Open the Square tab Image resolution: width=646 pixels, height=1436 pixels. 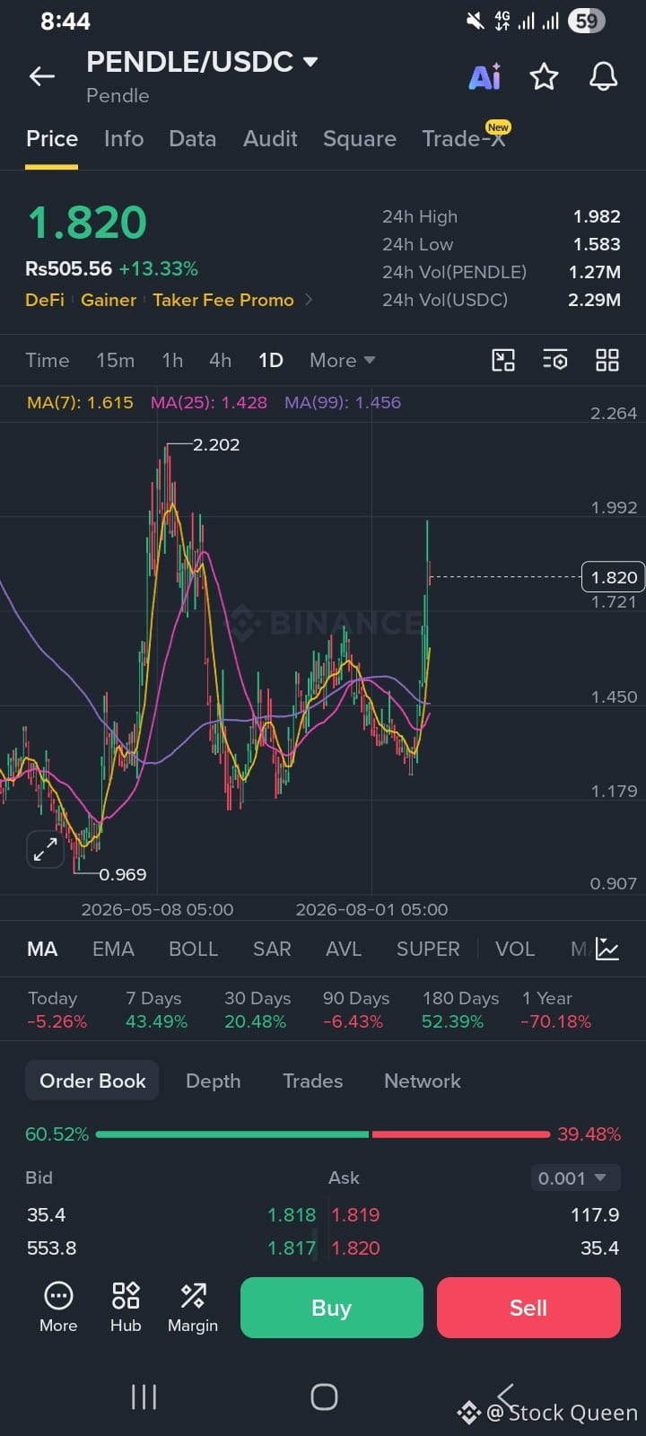(359, 139)
